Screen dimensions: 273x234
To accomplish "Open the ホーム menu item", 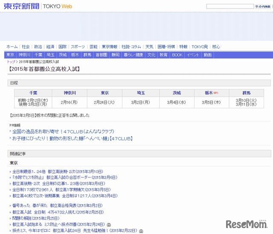I will pos(12,46).
